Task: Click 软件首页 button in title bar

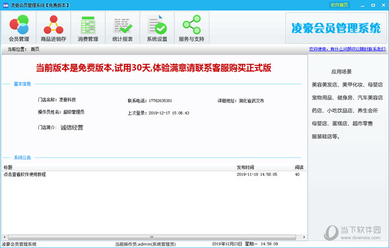Action: click(x=339, y=5)
